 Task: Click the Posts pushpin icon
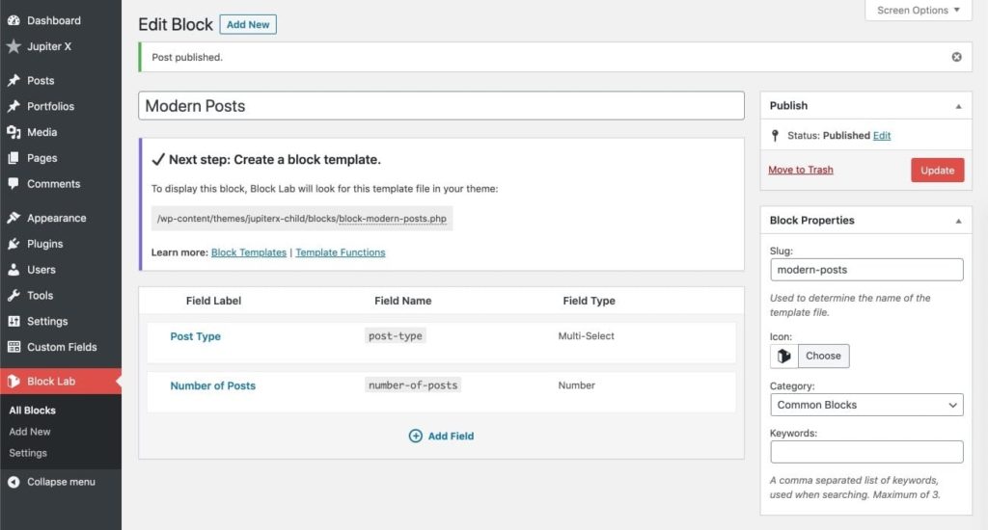point(14,80)
